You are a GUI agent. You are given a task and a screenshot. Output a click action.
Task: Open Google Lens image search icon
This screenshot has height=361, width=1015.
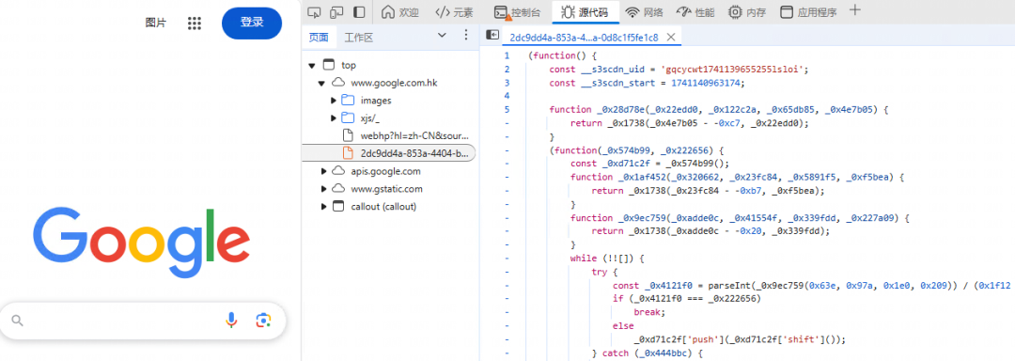(x=263, y=321)
